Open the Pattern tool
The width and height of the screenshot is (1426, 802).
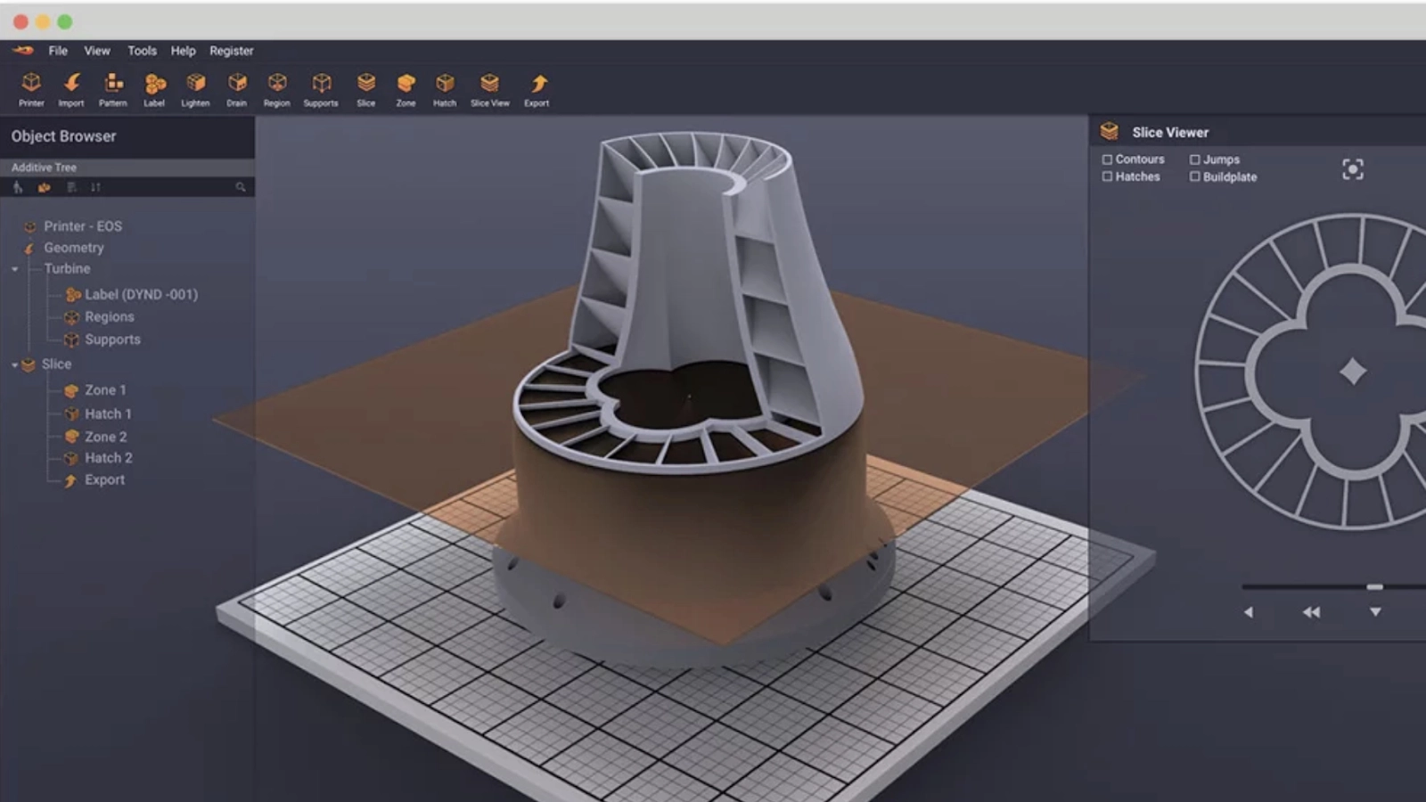pos(113,90)
